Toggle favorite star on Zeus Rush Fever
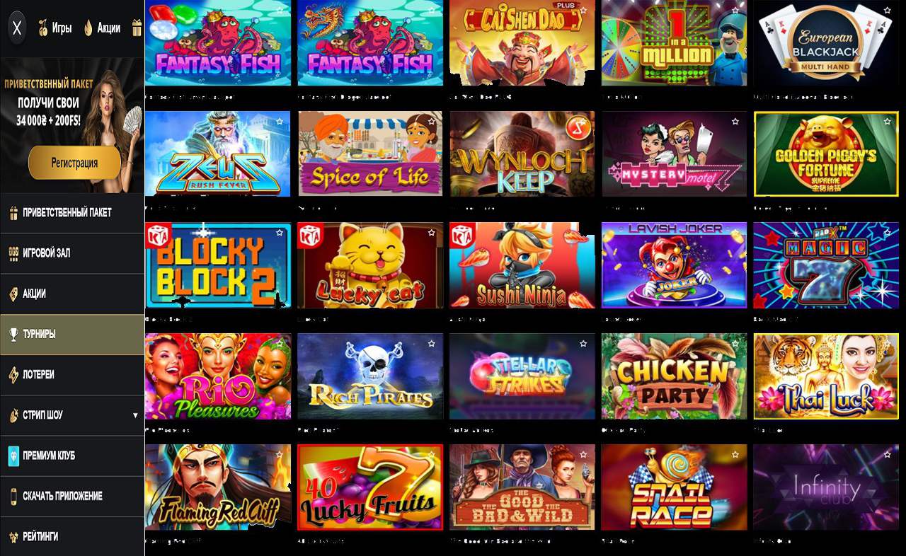Screen dimensions: 906x556 [280, 122]
